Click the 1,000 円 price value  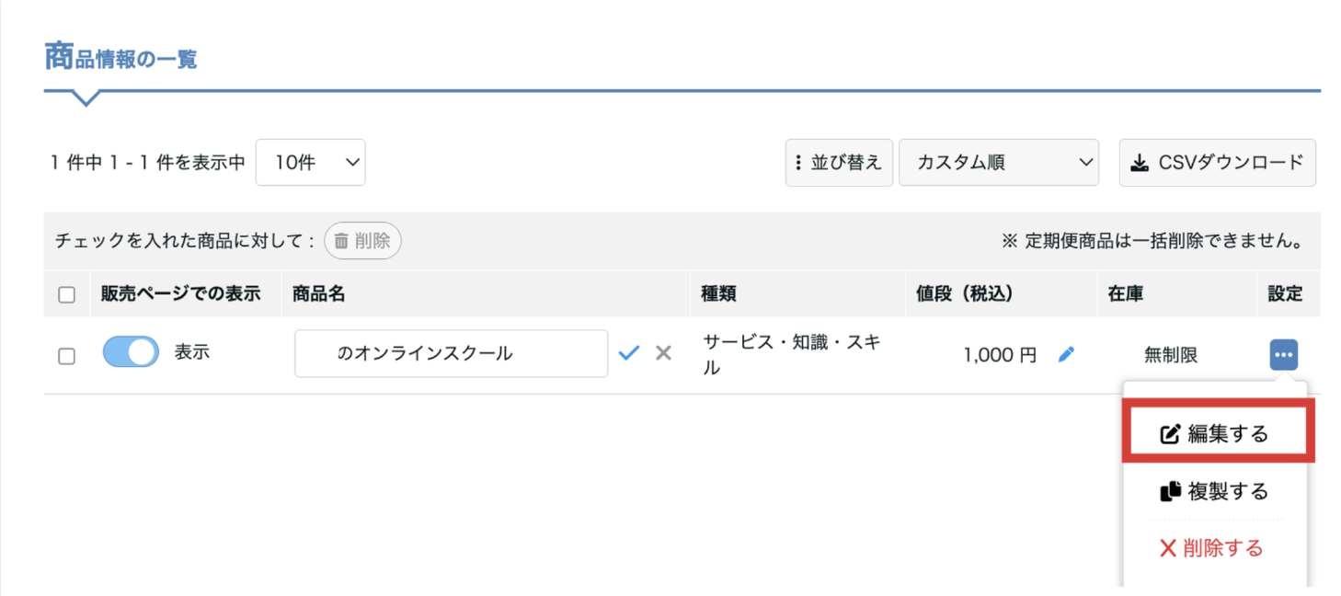click(x=1000, y=354)
